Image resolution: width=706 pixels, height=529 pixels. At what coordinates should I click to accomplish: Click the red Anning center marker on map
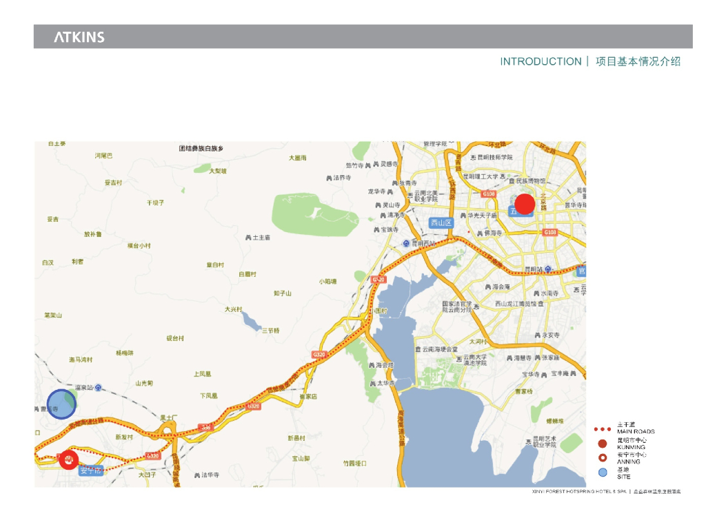pyautogui.click(x=69, y=460)
